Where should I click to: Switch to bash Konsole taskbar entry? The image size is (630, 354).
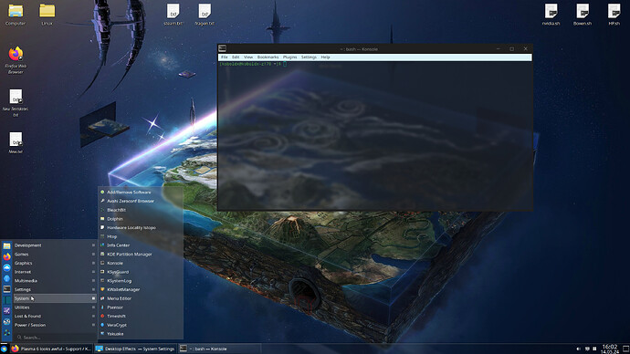point(219,349)
